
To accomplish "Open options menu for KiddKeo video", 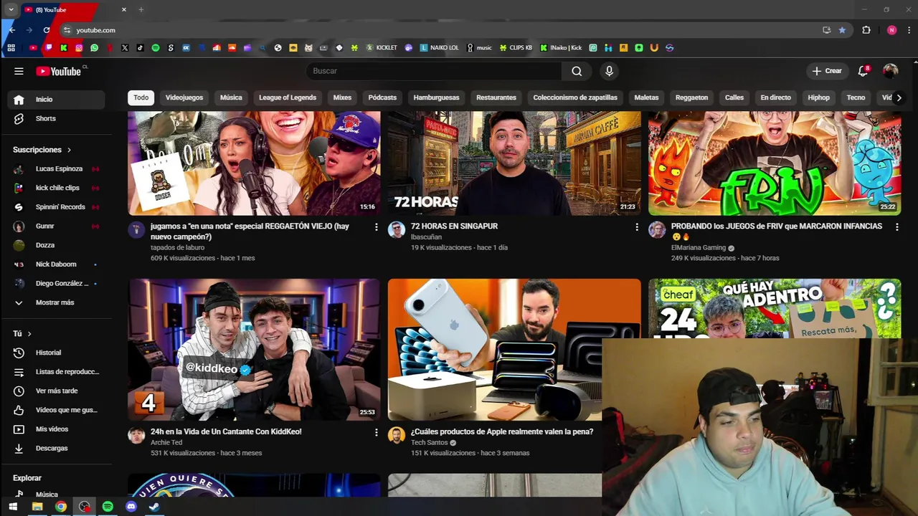I will 377,432.
